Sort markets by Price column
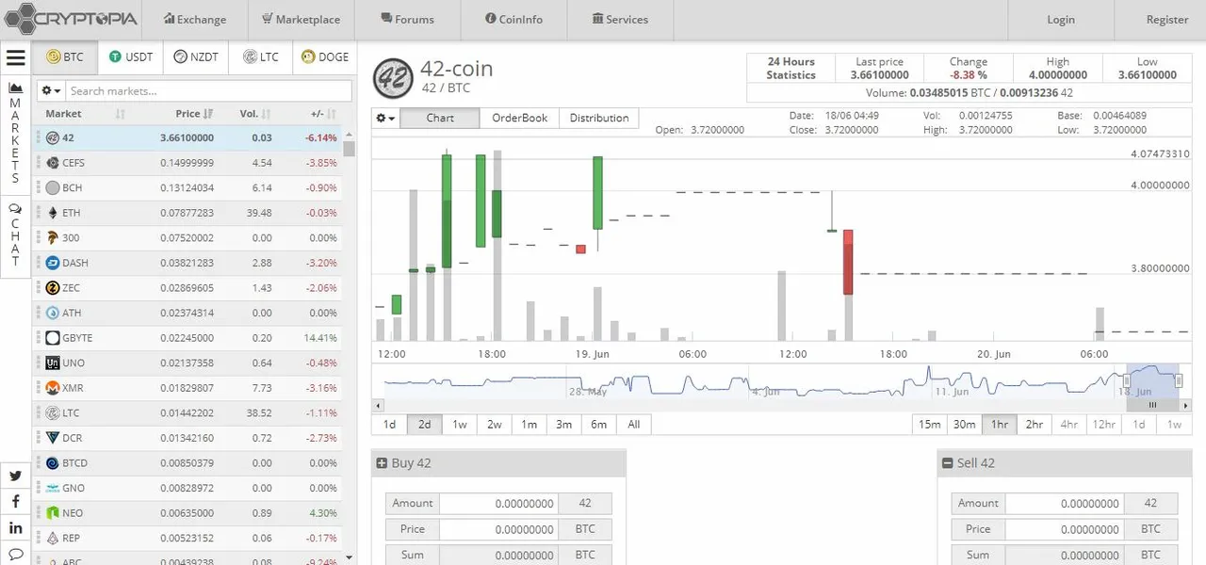 click(194, 113)
